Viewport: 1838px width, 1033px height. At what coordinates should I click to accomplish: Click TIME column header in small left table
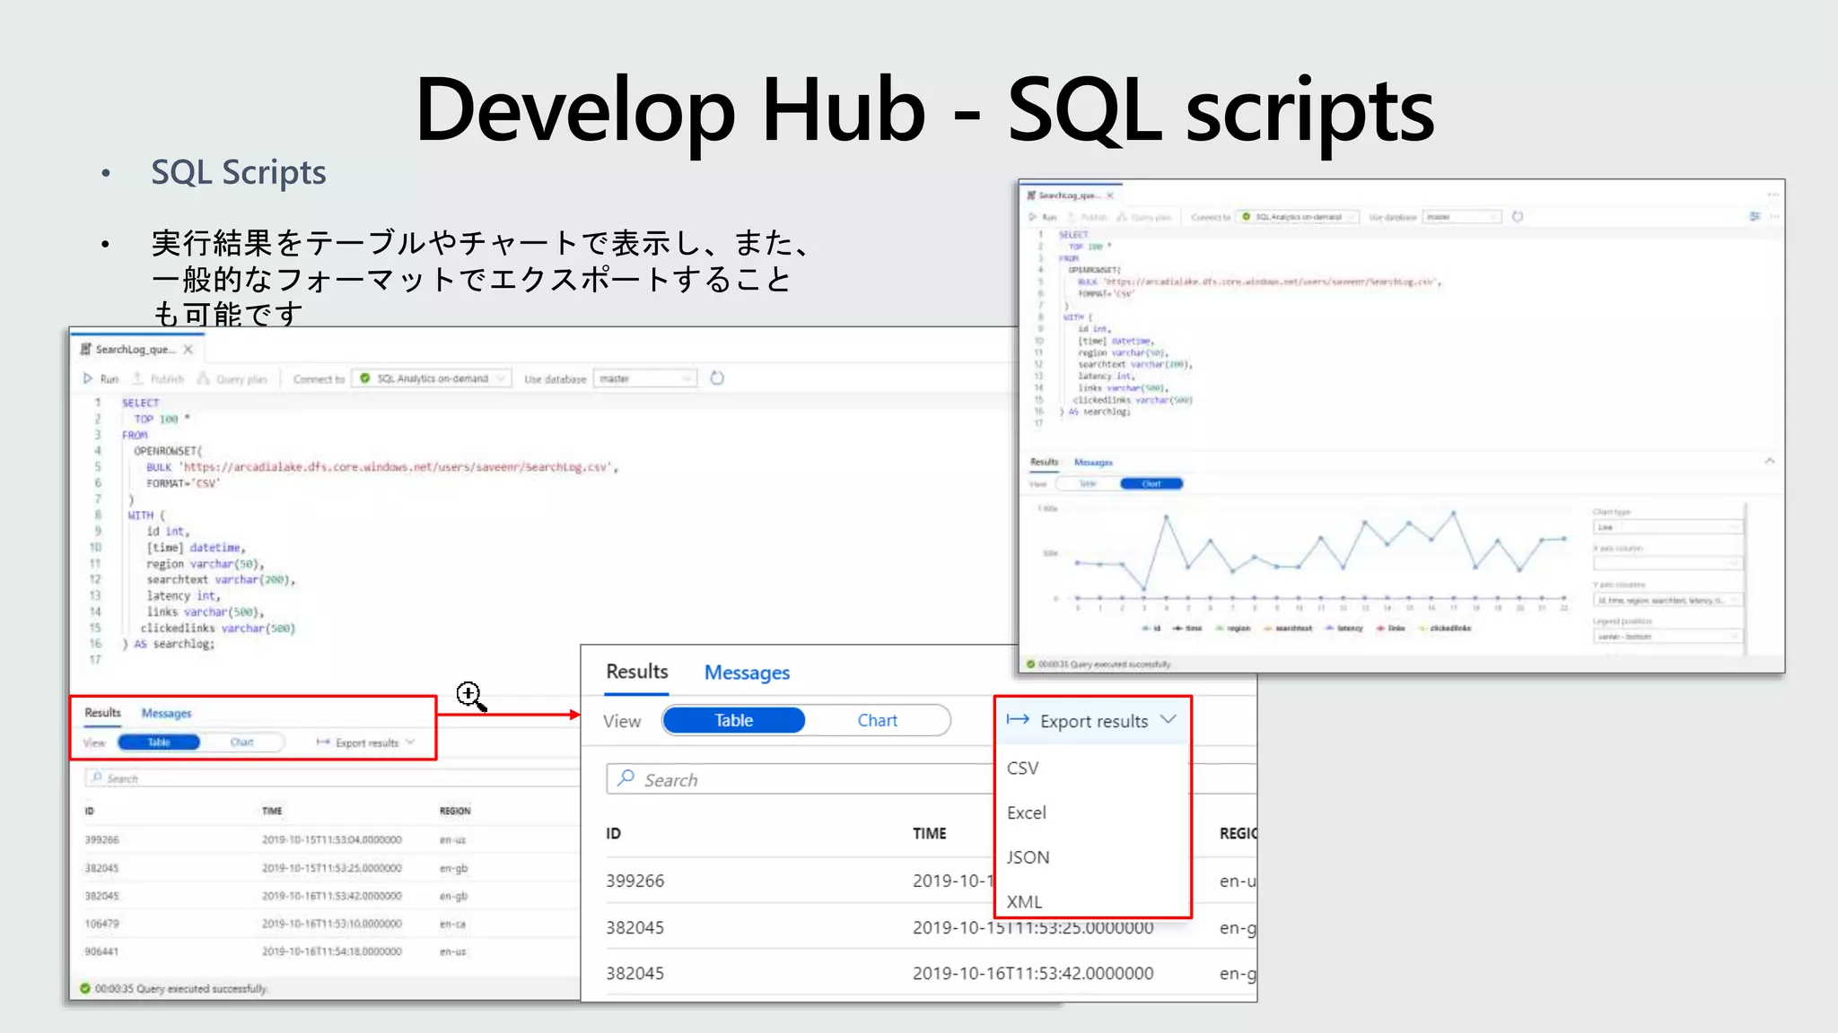[x=272, y=811]
